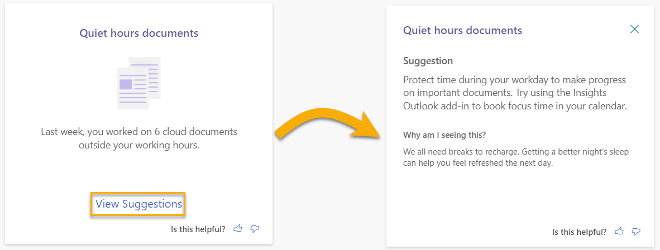Click the right card's 'Is this helpful?' label

tap(580, 232)
